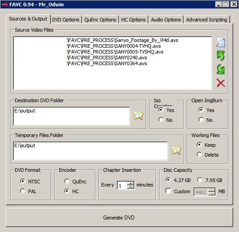
Task: Minimize the FAVC window
Action: pos(218,4)
